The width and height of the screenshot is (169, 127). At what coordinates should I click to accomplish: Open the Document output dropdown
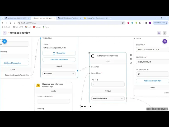coord(59,74)
